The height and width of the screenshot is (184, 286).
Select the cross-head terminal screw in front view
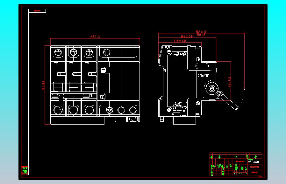[110, 110]
